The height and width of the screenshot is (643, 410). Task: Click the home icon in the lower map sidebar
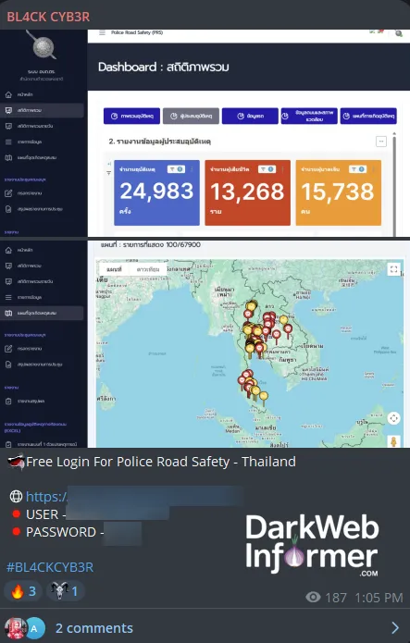point(8,250)
